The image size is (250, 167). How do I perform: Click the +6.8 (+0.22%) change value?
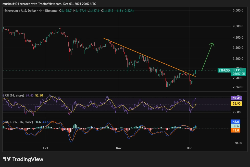(x=124, y=11)
